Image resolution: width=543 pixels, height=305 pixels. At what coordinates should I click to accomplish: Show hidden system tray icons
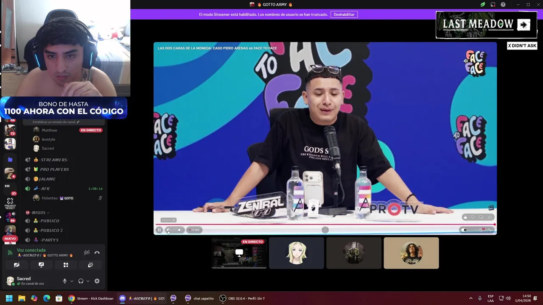[x=470, y=298]
